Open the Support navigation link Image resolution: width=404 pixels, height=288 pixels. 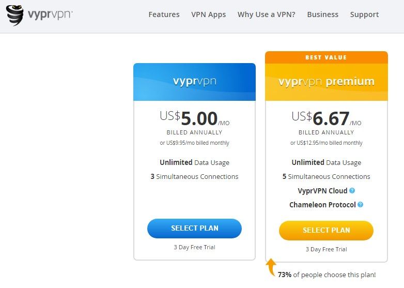coord(364,14)
